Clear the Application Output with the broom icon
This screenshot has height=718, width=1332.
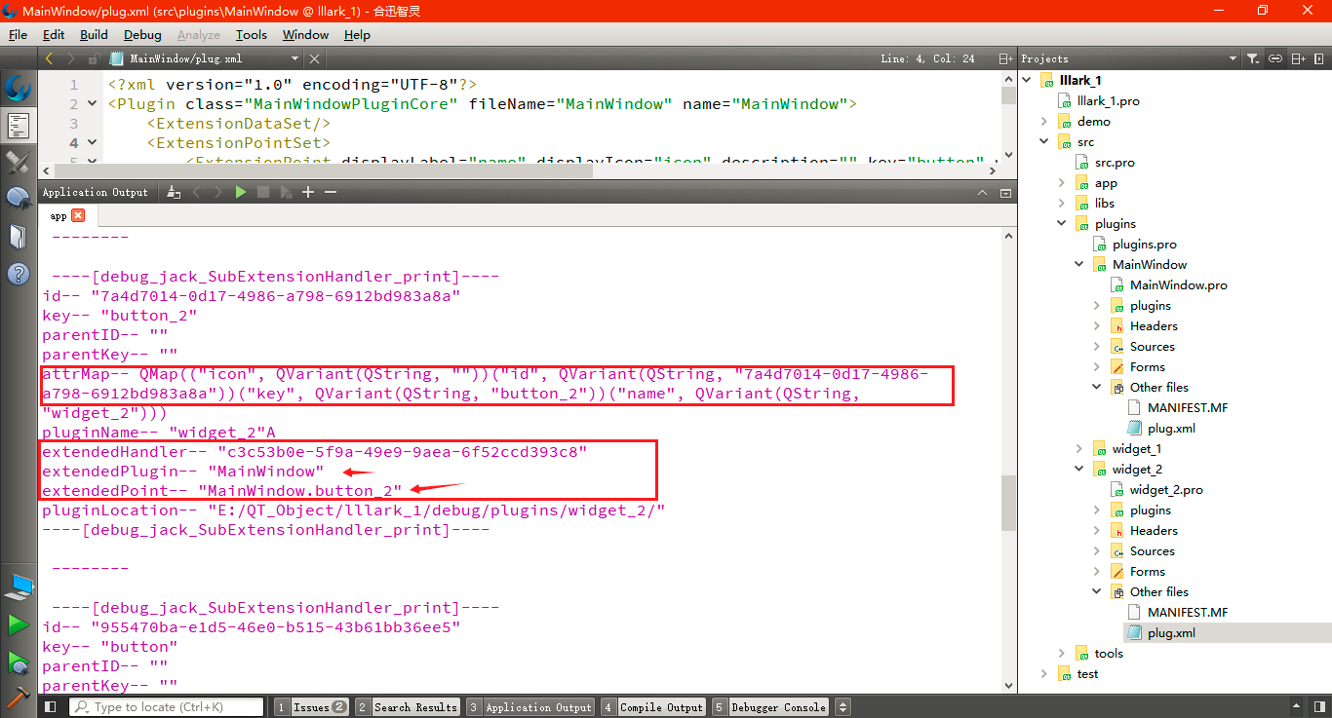coord(174,192)
